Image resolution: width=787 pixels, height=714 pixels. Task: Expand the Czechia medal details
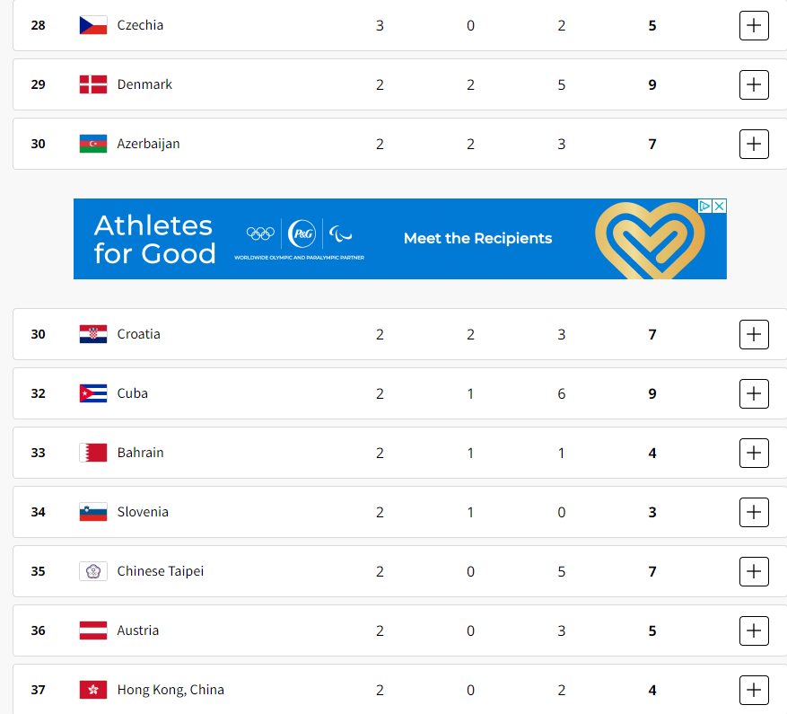[x=754, y=25]
